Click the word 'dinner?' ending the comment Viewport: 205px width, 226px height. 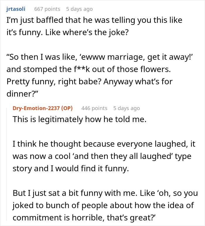click(22, 94)
